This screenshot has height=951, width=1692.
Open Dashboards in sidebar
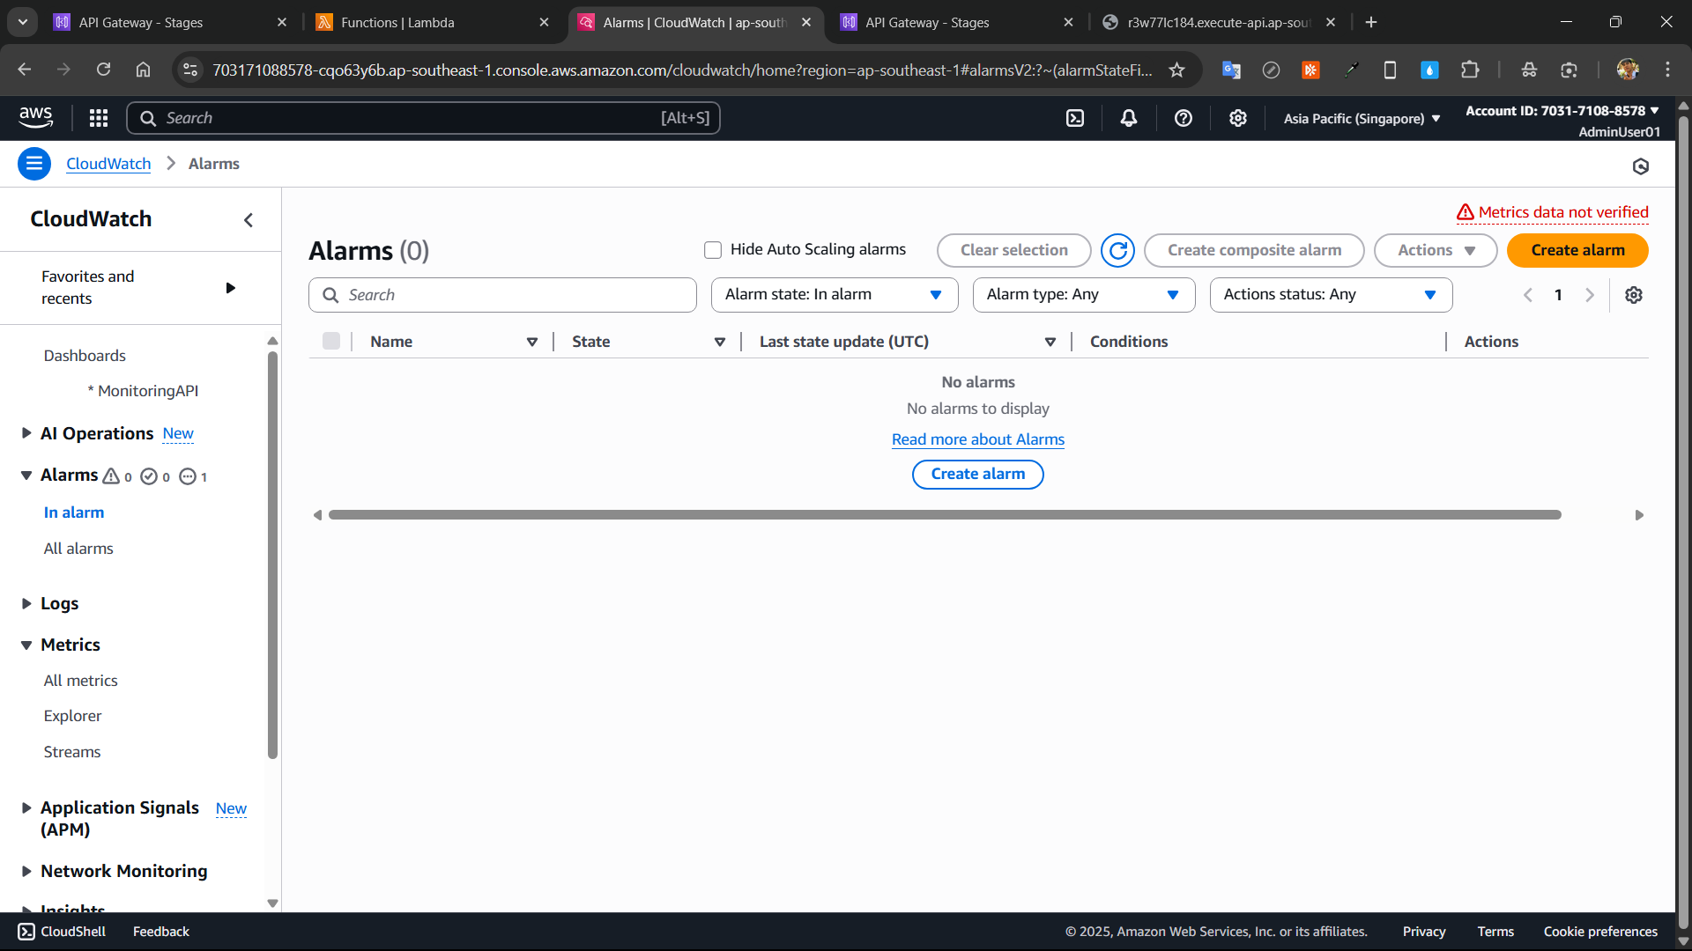(x=85, y=356)
